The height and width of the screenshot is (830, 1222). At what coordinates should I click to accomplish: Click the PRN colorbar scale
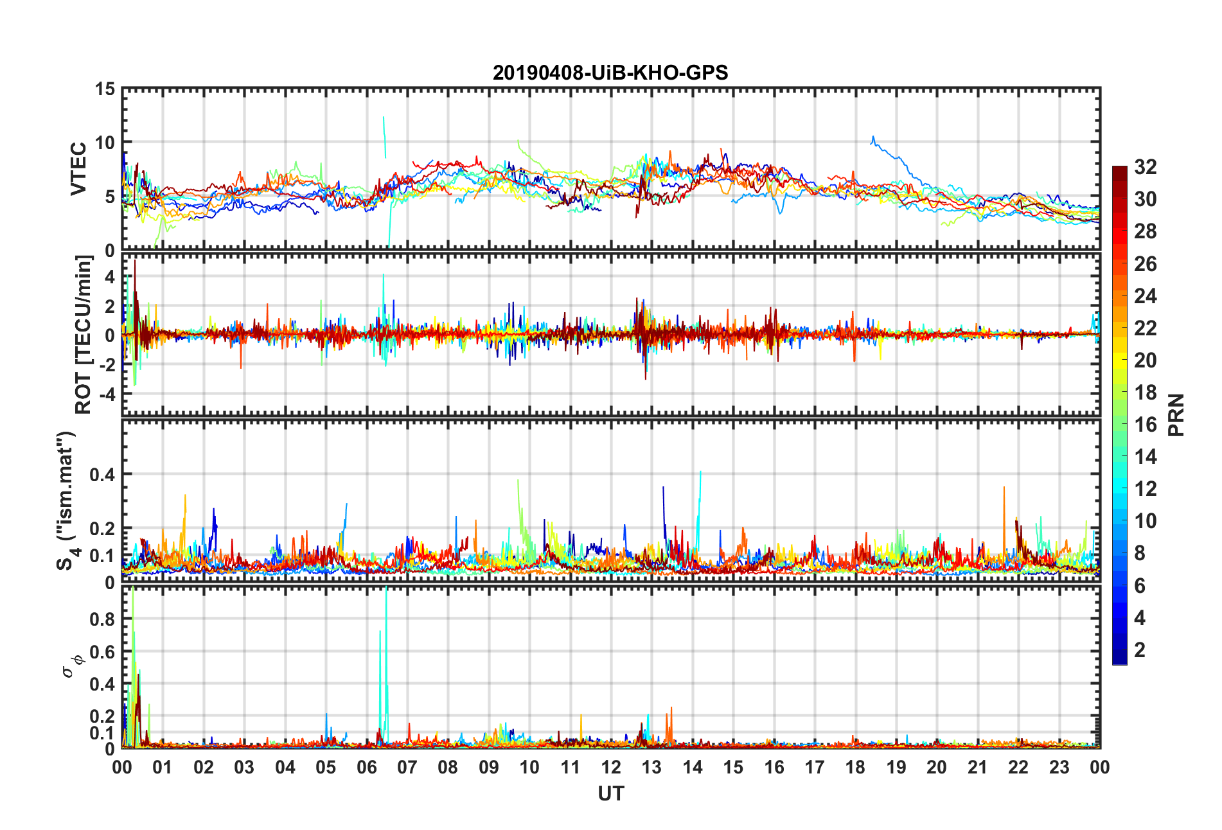point(1120,415)
